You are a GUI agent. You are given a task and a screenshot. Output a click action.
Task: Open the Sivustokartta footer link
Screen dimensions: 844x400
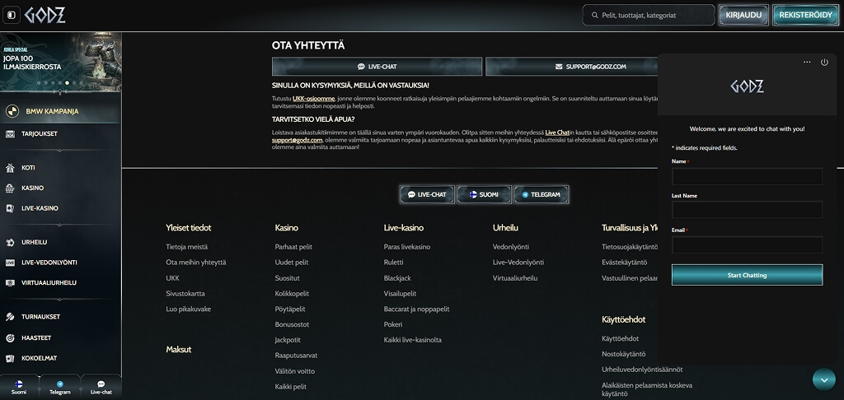(x=185, y=294)
